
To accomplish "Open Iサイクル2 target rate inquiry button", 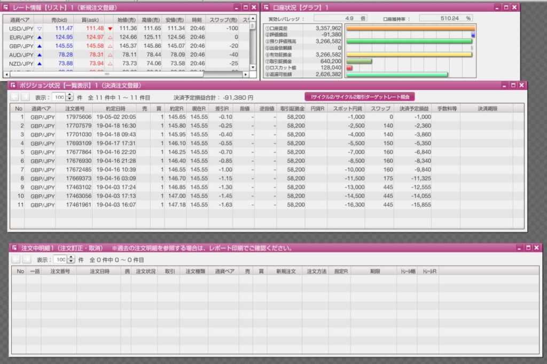I will tap(360, 97).
